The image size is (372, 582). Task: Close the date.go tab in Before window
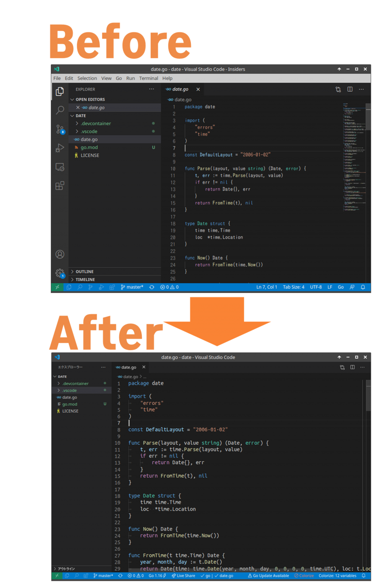pyautogui.click(x=198, y=89)
